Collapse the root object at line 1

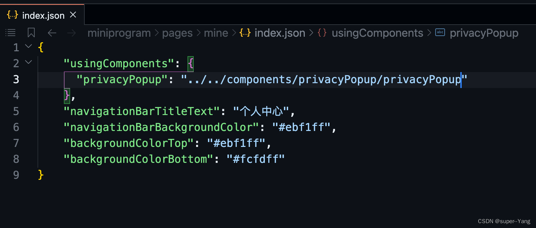click(x=29, y=46)
